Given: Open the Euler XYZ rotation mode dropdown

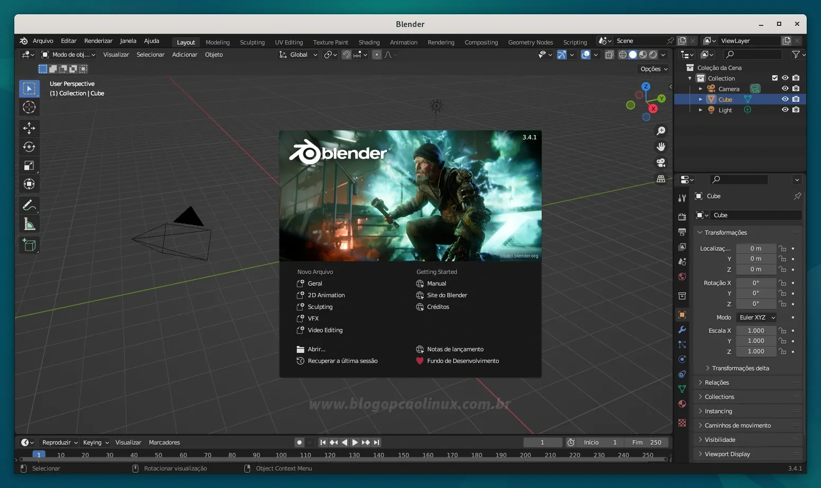Looking at the screenshot, I should point(757,317).
